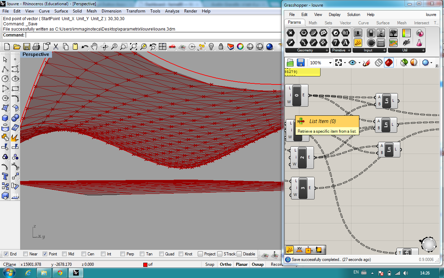Select the light bulb icon in Rhino toolbar
The image size is (444, 278).
tap(211, 47)
